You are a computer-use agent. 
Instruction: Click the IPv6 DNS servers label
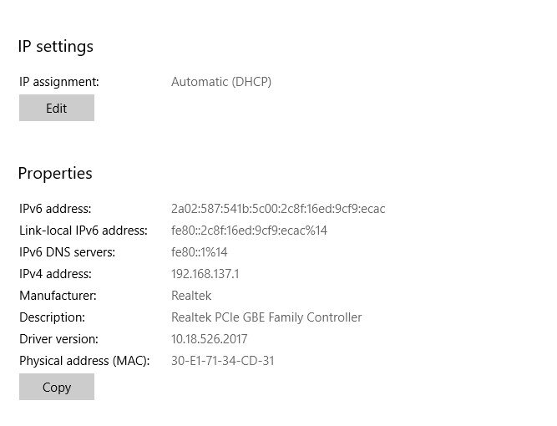[68, 252]
